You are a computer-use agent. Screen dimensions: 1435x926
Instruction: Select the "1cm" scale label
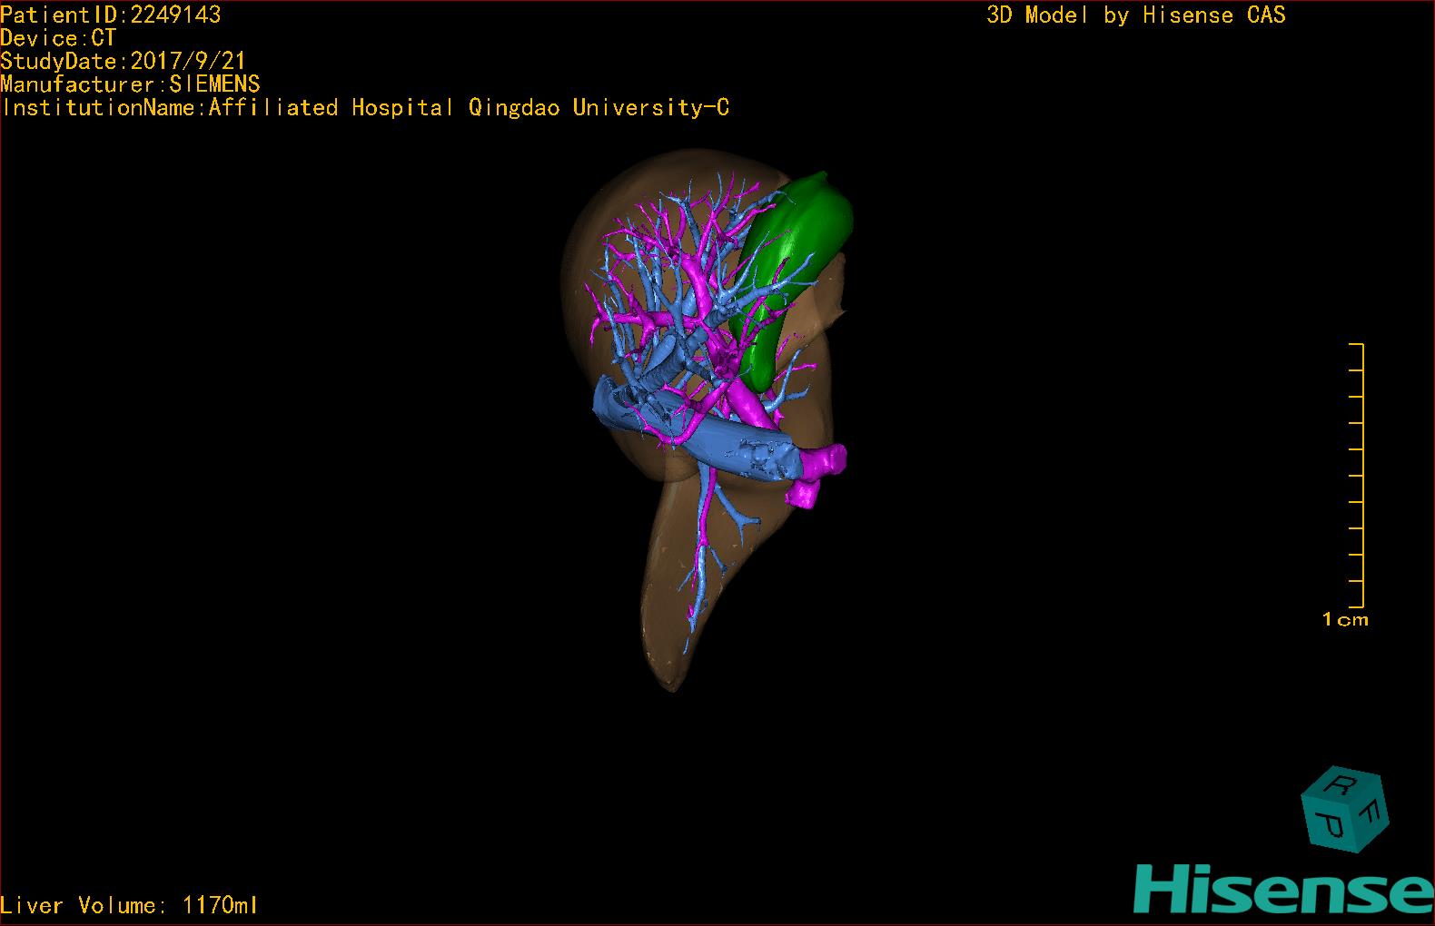(x=1345, y=620)
